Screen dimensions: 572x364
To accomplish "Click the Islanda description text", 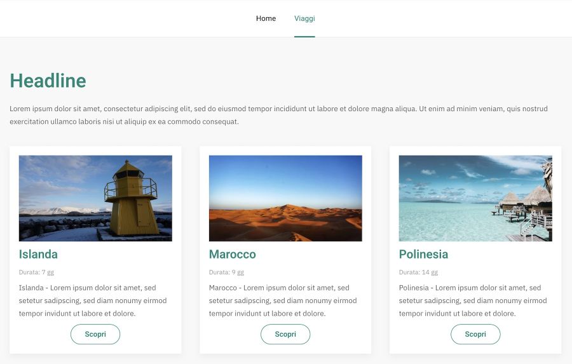I will (92, 300).
